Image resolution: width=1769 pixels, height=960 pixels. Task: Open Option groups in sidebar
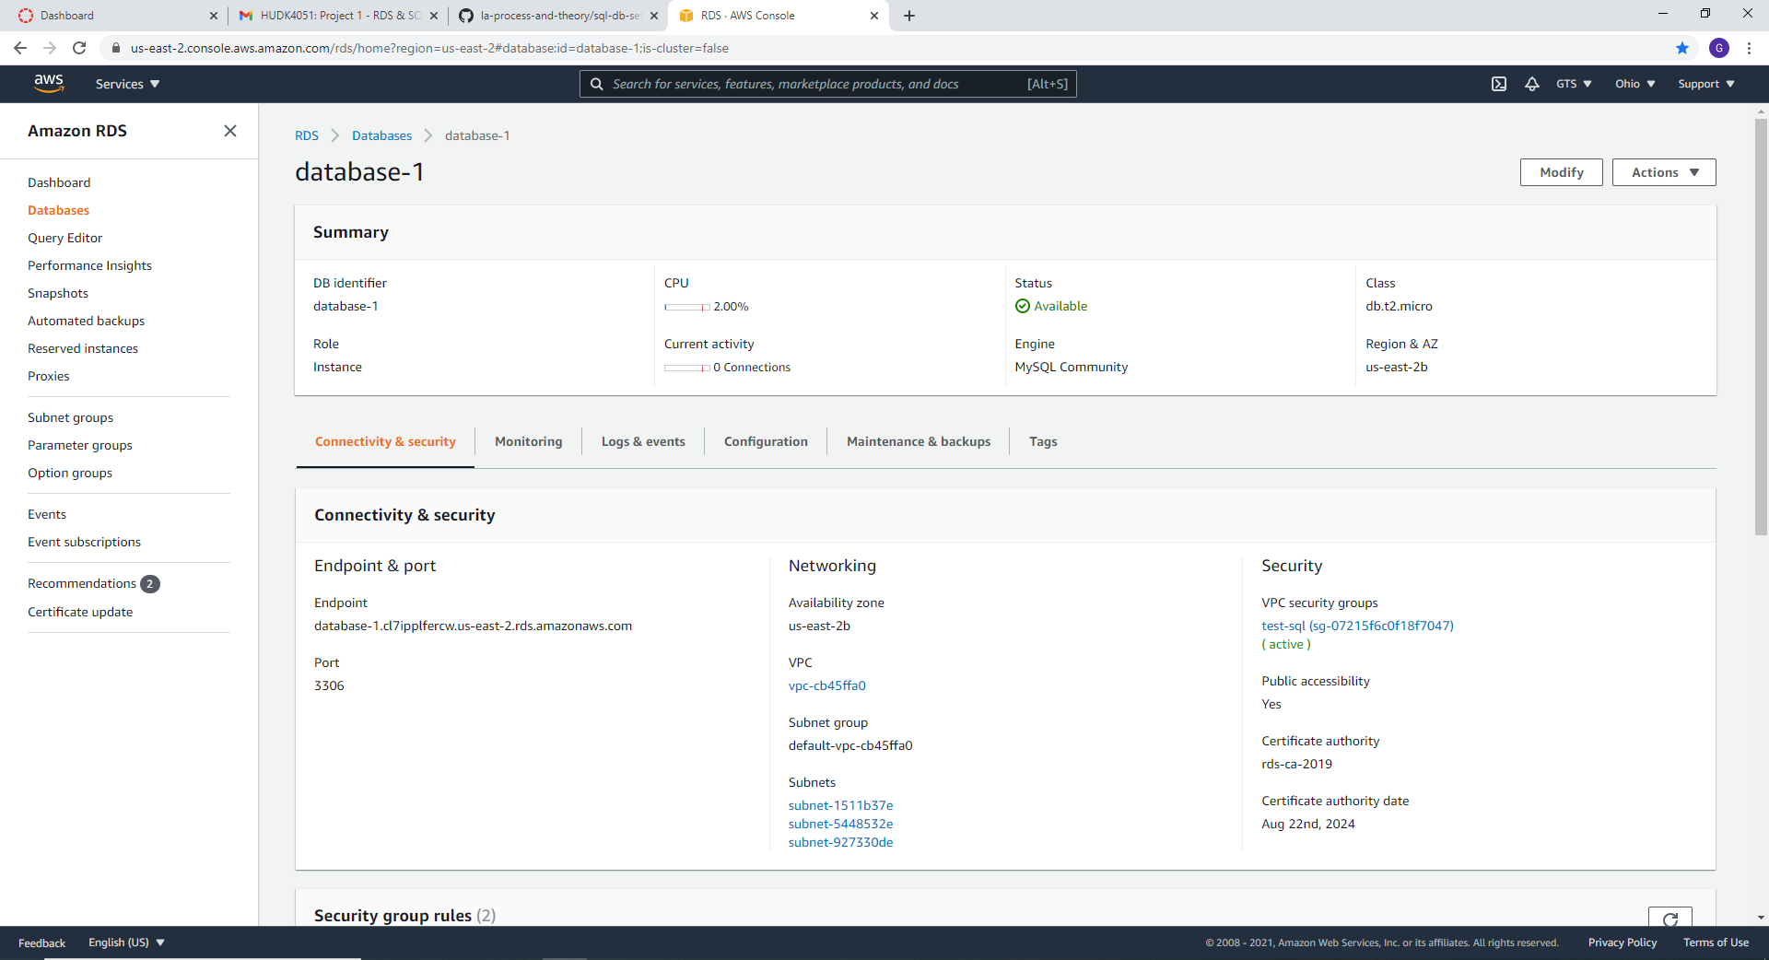coord(70,473)
